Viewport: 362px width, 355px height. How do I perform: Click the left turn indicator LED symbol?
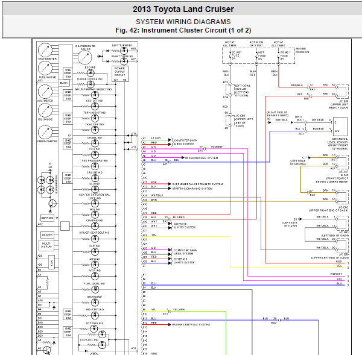point(124,51)
